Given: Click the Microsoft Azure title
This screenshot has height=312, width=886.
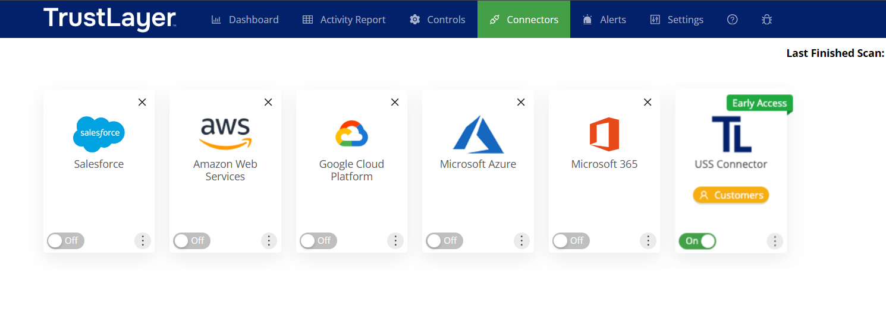Looking at the screenshot, I should click(478, 164).
